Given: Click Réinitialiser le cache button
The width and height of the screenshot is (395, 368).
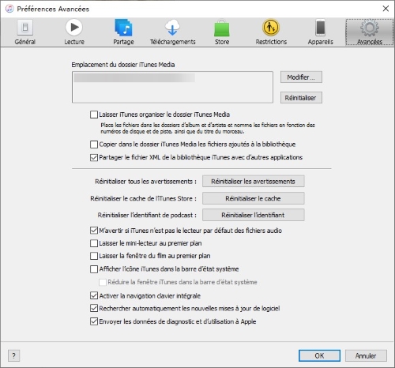Looking at the screenshot, I should 253,198.
